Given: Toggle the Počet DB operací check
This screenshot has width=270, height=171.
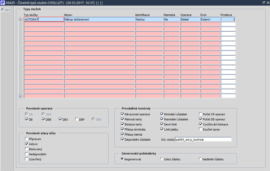Looking at the screenshot, I should (201, 119).
